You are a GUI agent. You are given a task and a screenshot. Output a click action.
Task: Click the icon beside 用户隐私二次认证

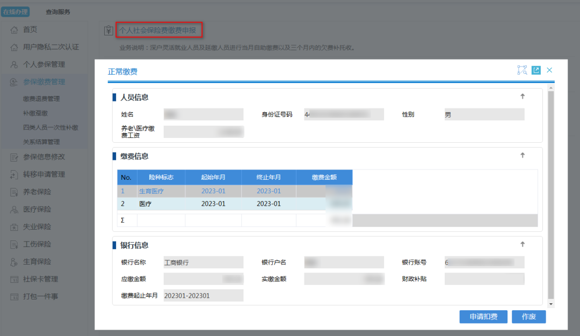point(14,47)
